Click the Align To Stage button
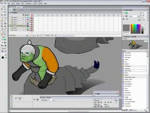Image resolution: width=150 pixels, height=113 pixels. click(116, 102)
